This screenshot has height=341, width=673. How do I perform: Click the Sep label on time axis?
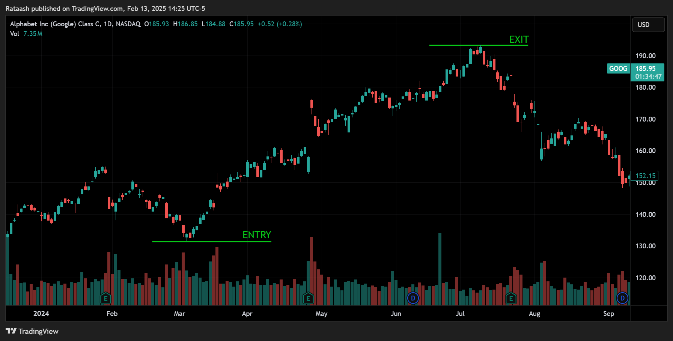(x=609, y=314)
